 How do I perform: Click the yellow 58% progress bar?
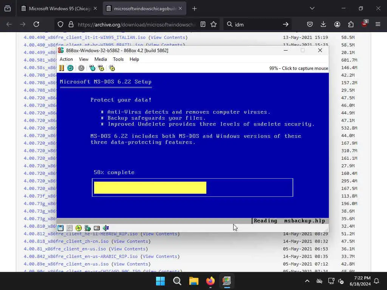point(150,188)
